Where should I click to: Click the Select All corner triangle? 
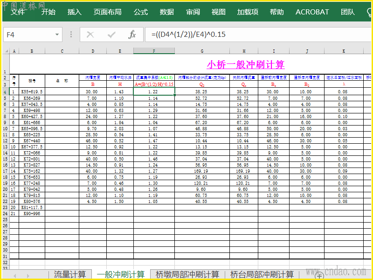pos(7,51)
